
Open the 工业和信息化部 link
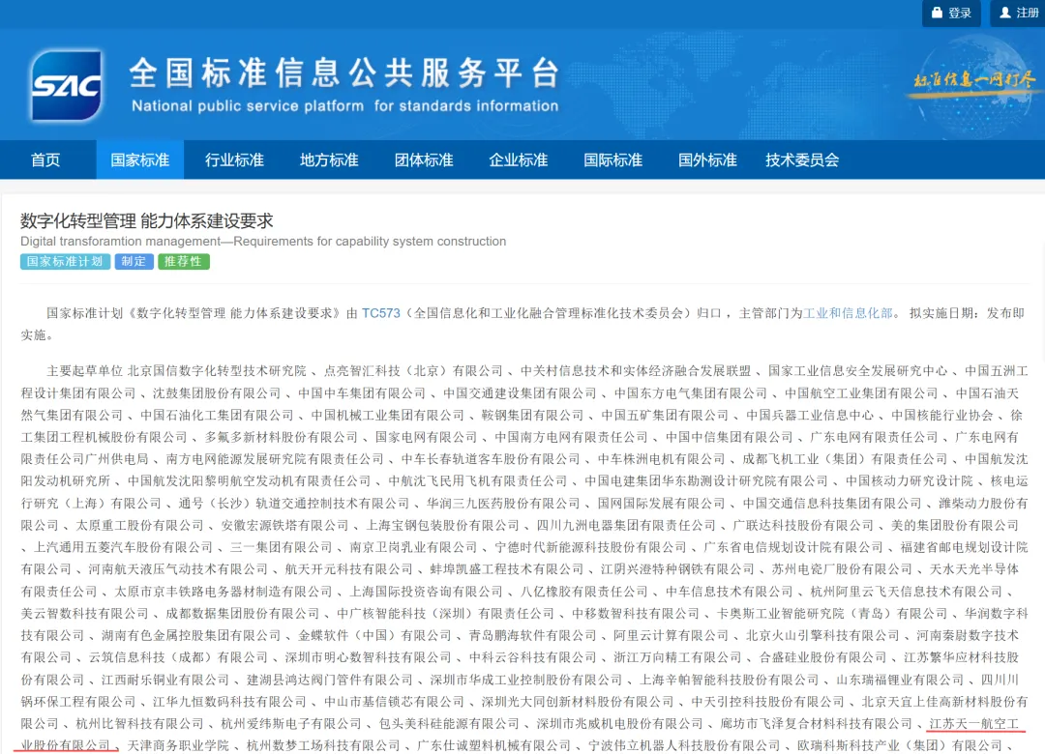[x=848, y=313]
